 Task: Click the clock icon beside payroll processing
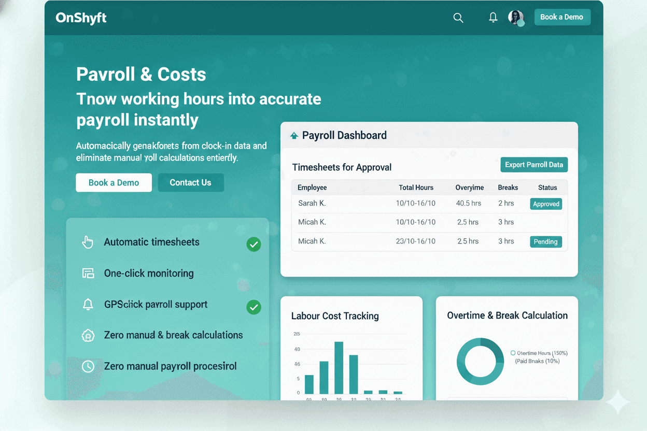coord(88,366)
